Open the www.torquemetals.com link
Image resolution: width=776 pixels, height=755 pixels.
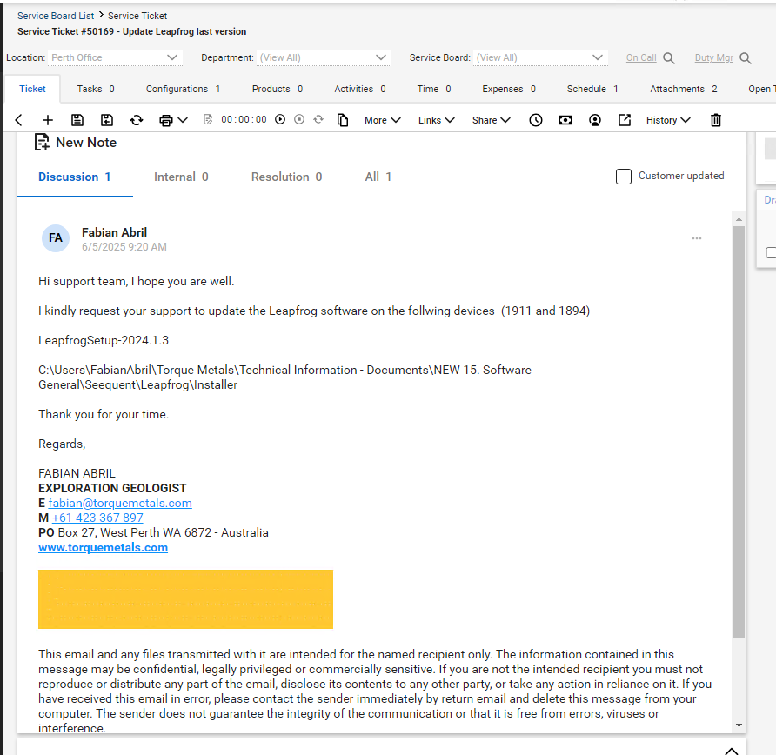(103, 548)
